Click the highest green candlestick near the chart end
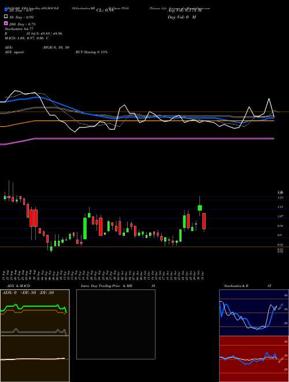 coord(200,208)
